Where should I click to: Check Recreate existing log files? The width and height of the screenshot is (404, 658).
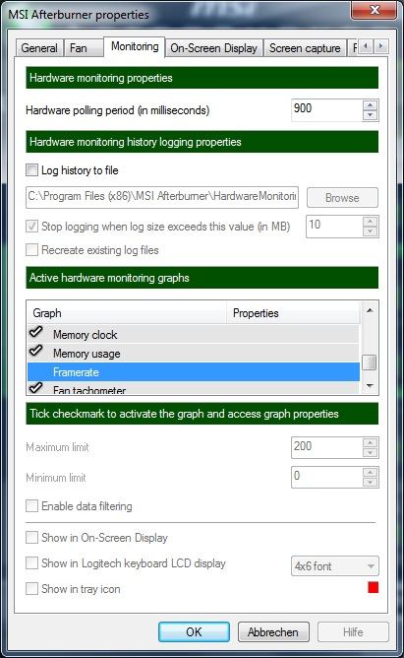(x=31, y=249)
